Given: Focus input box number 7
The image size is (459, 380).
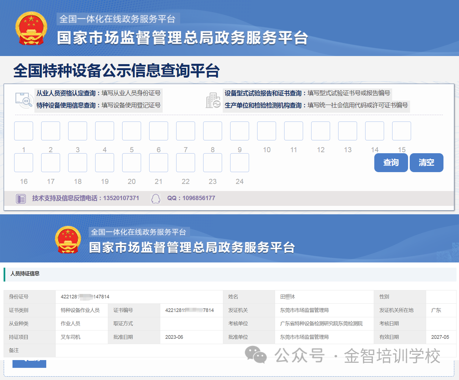Looking at the screenshot, I should pyautogui.click(x=186, y=131).
